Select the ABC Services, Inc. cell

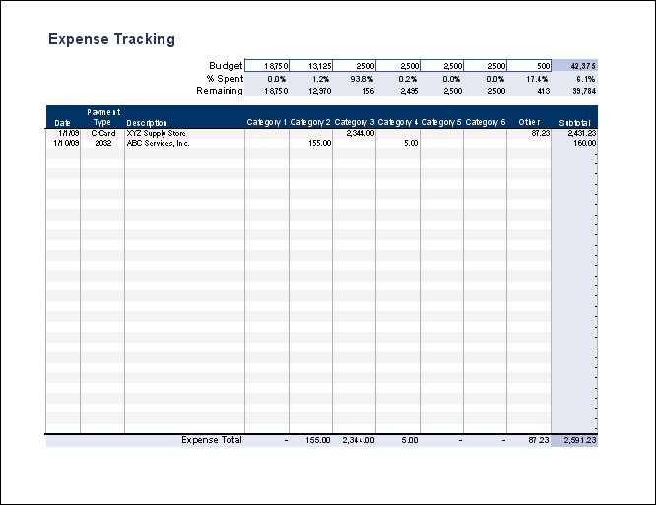158,143
